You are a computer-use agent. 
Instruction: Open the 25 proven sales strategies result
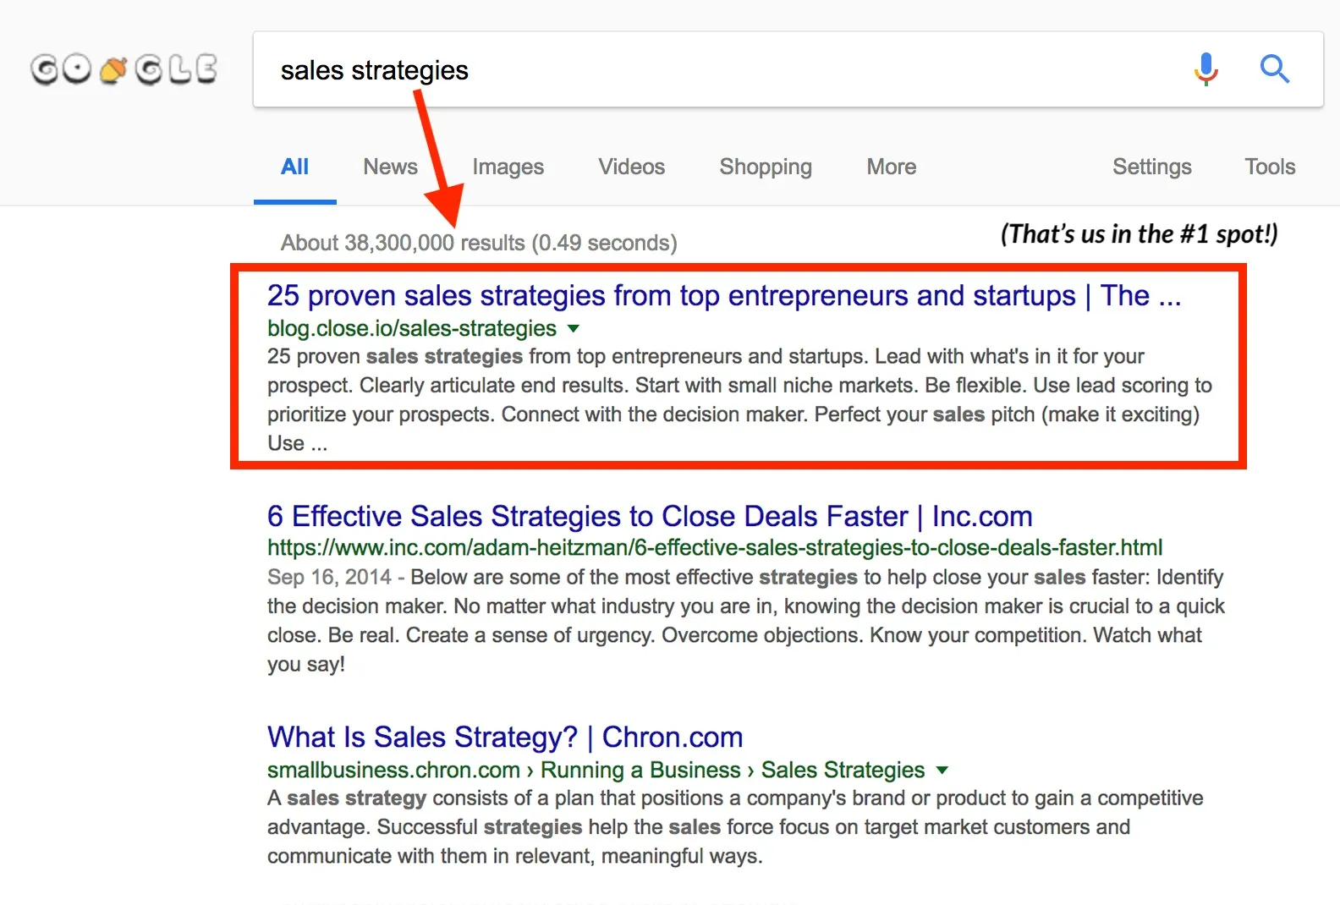723,295
